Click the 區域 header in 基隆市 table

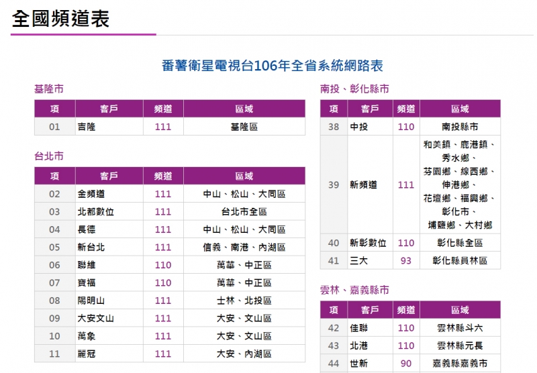coord(244,109)
